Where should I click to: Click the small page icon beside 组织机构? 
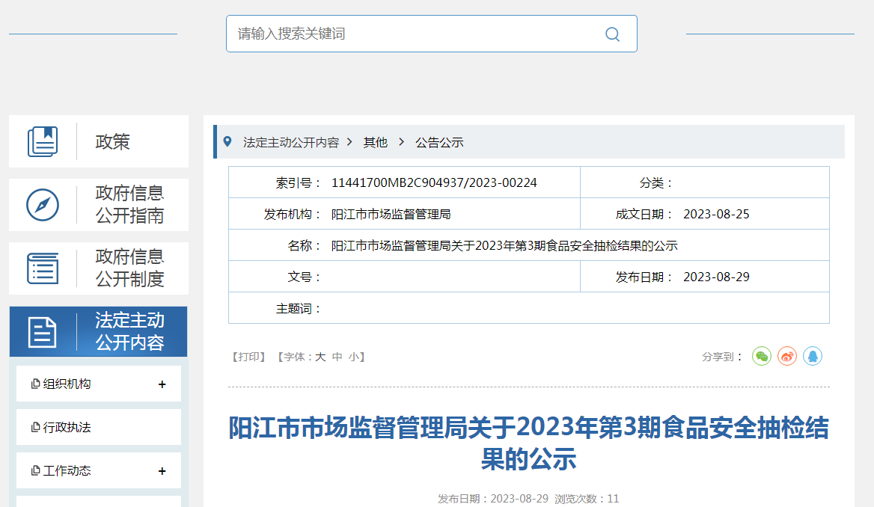pos(36,384)
